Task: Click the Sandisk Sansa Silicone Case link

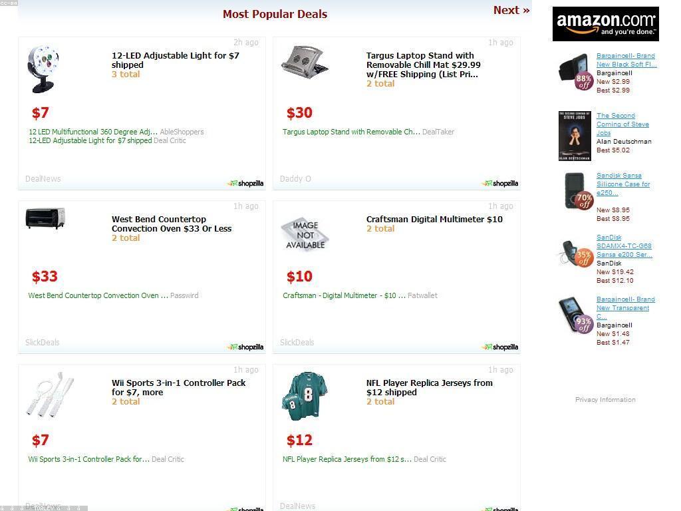Action: click(x=622, y=184)
